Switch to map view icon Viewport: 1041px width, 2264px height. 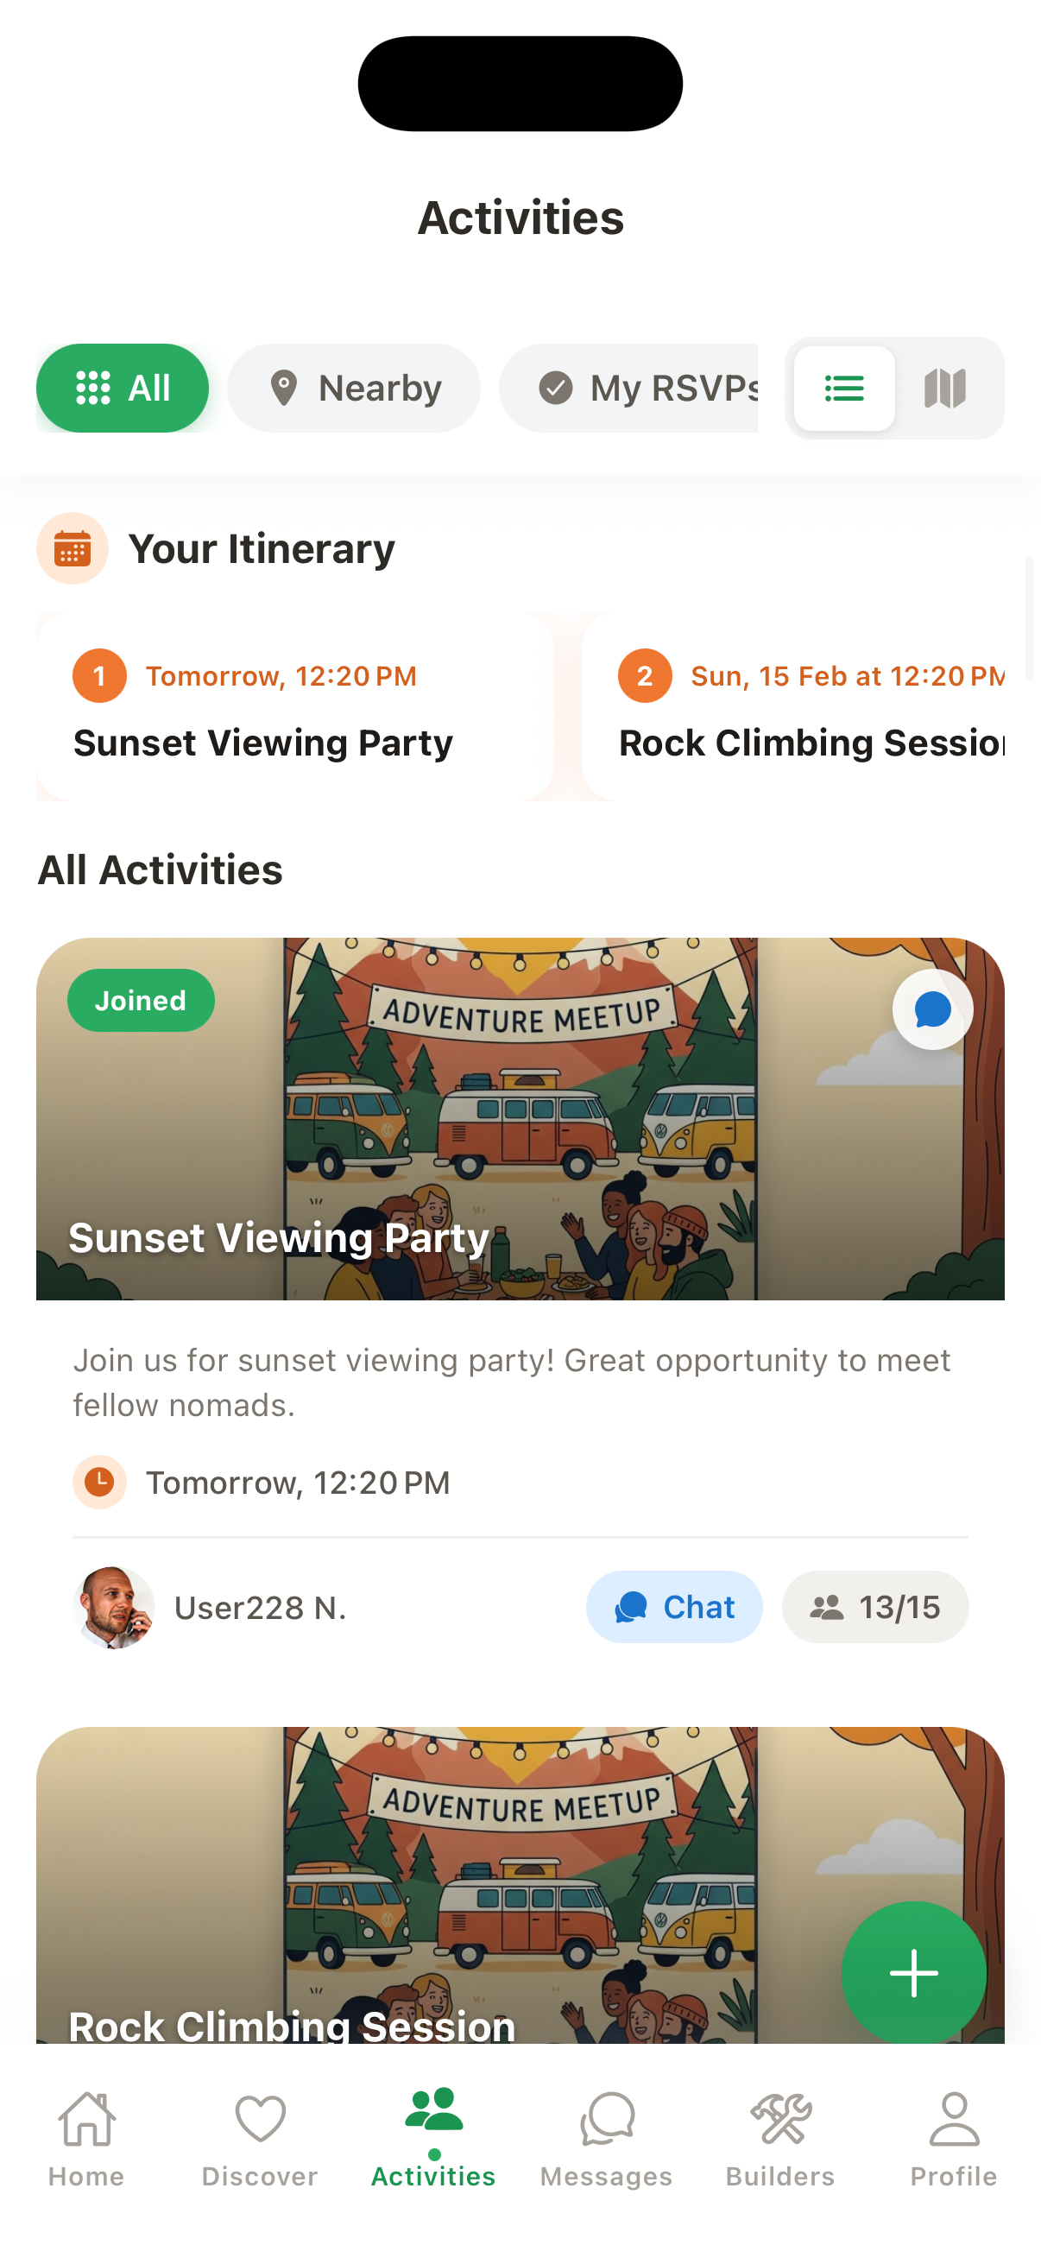945,388
